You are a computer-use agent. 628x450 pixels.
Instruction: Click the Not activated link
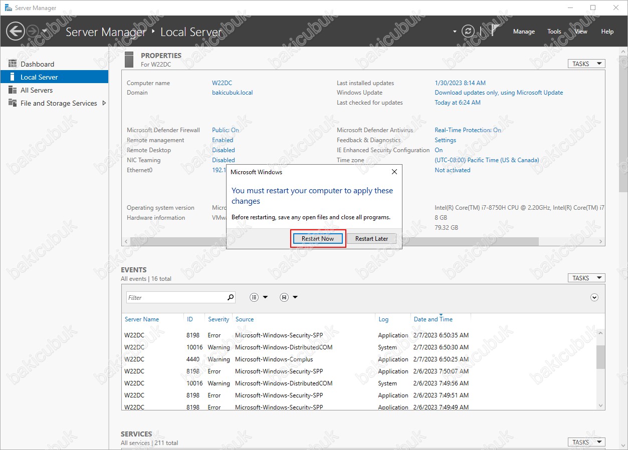[x=453, y=170]
